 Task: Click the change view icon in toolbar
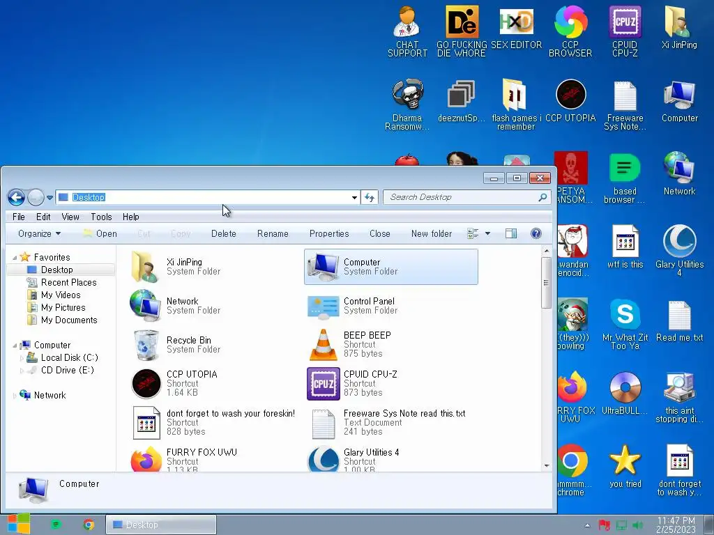(473, 234)
